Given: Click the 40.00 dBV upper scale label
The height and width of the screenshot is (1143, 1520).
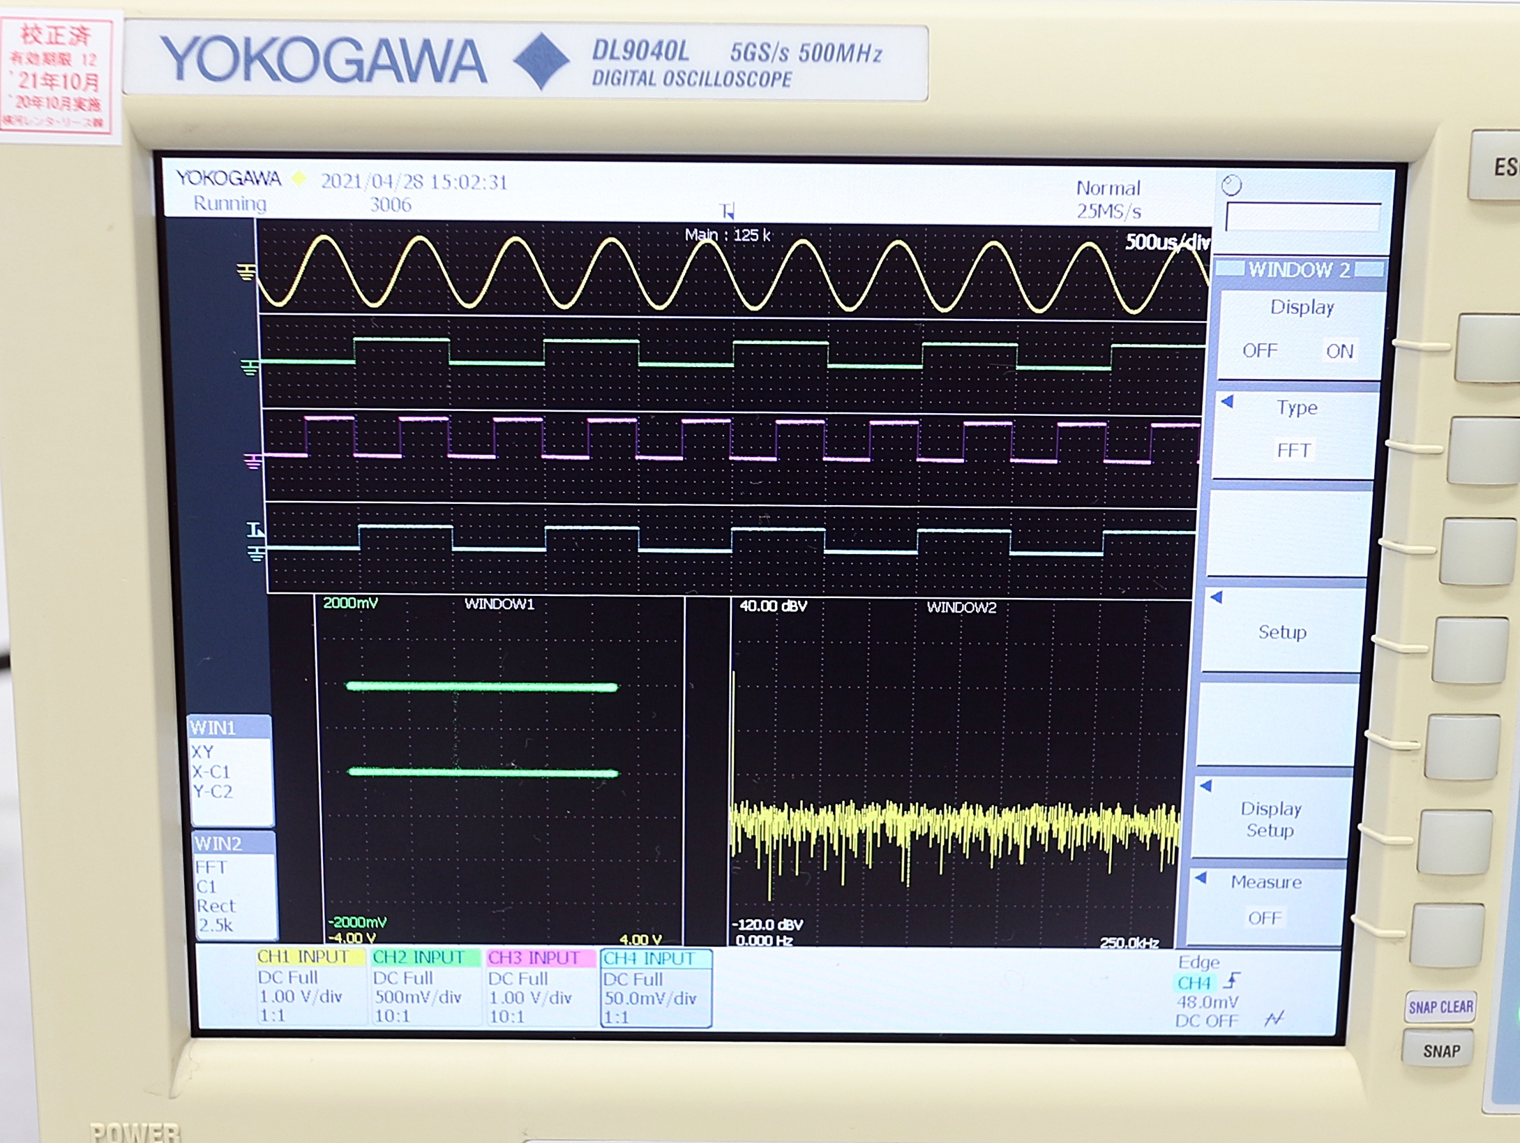Looking at the screenshot, I should pos(773,606).
